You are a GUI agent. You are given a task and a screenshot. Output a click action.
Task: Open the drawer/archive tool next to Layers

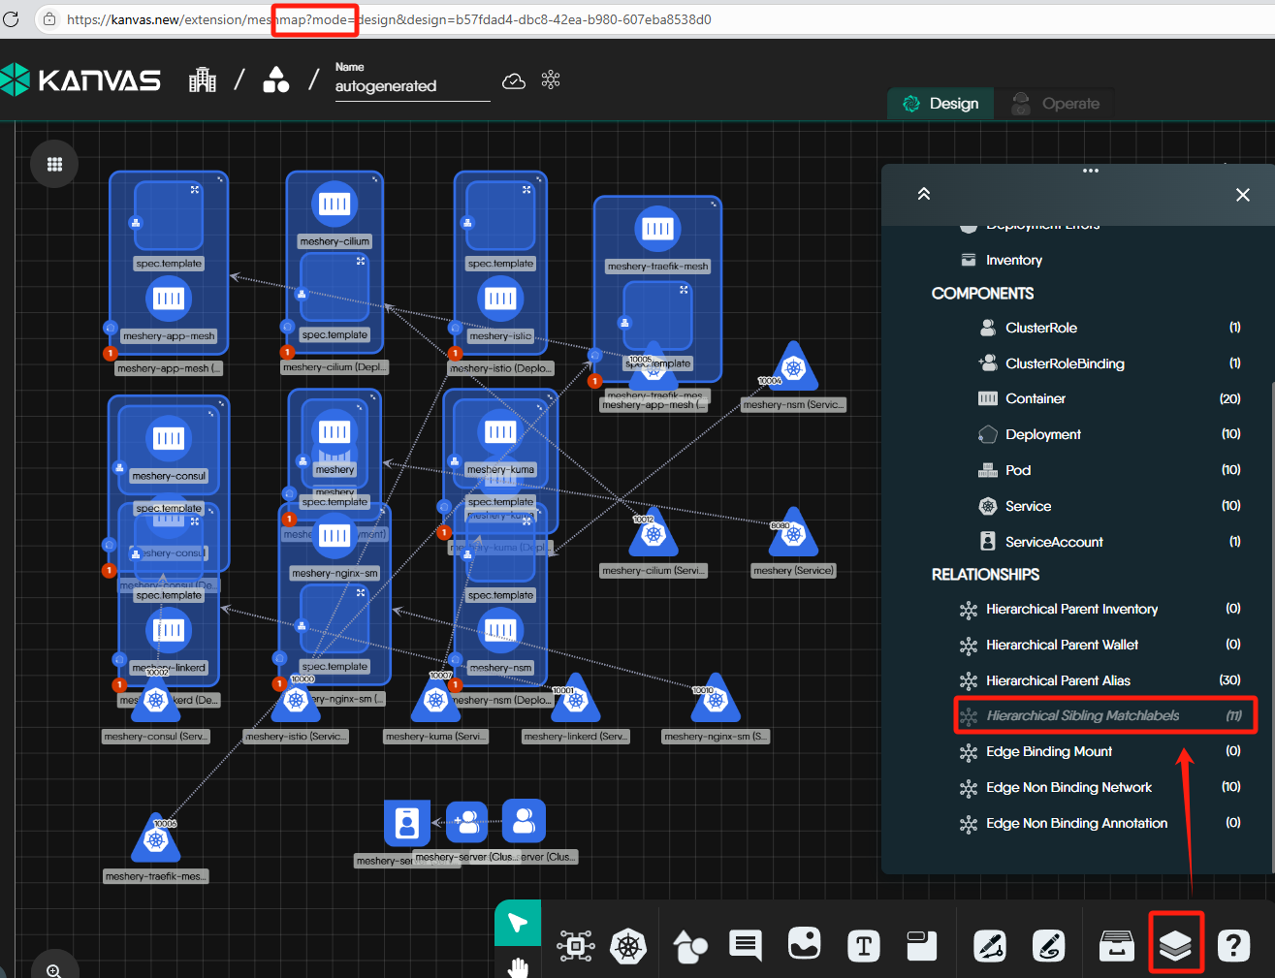(1116, 945)
